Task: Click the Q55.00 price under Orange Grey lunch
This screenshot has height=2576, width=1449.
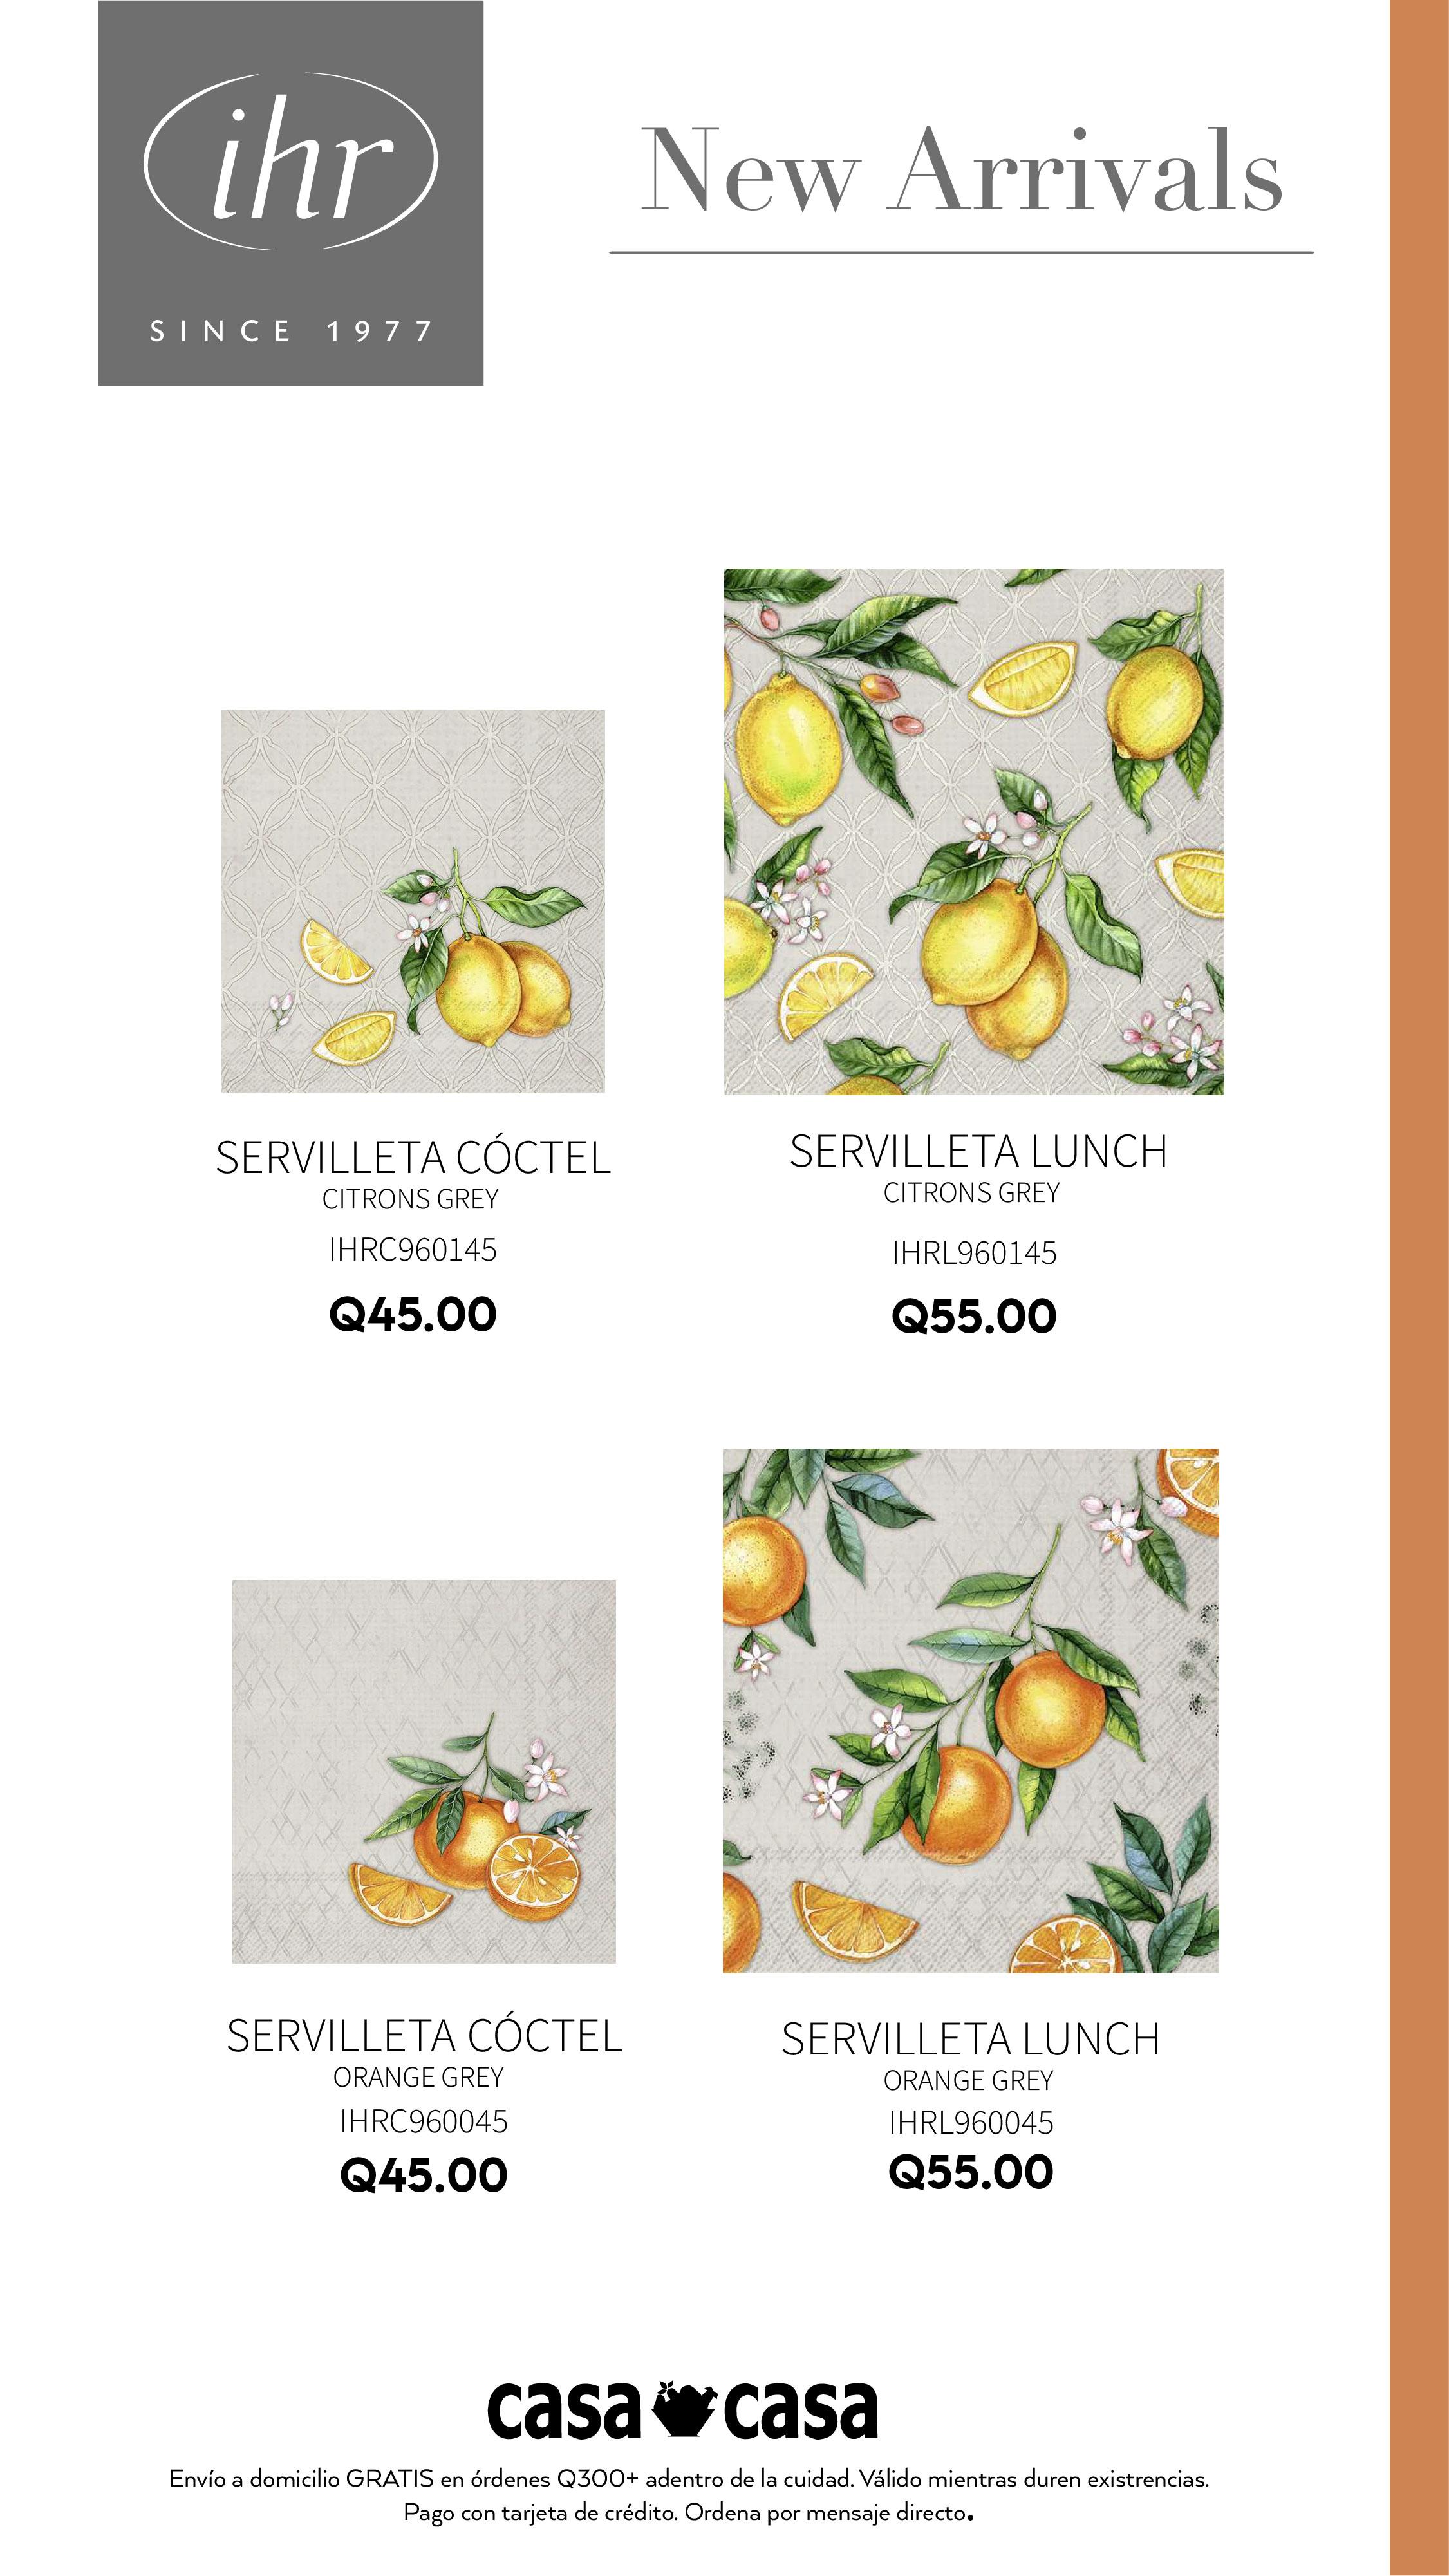Action: pos(971,2172)
